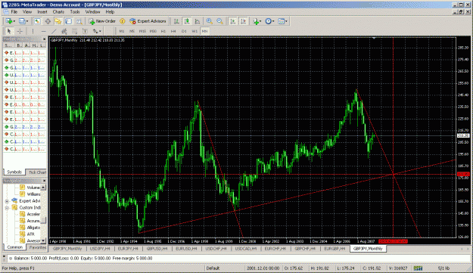Open the Insert menu

tap(42, 12)
